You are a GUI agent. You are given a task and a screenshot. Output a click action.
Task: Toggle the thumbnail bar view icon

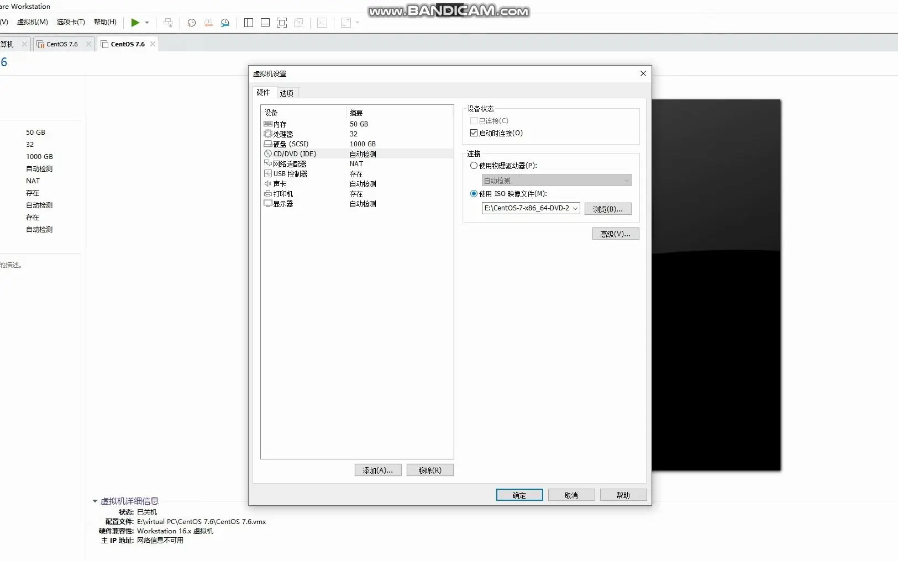pyautogui.click(x=265, y=23)
